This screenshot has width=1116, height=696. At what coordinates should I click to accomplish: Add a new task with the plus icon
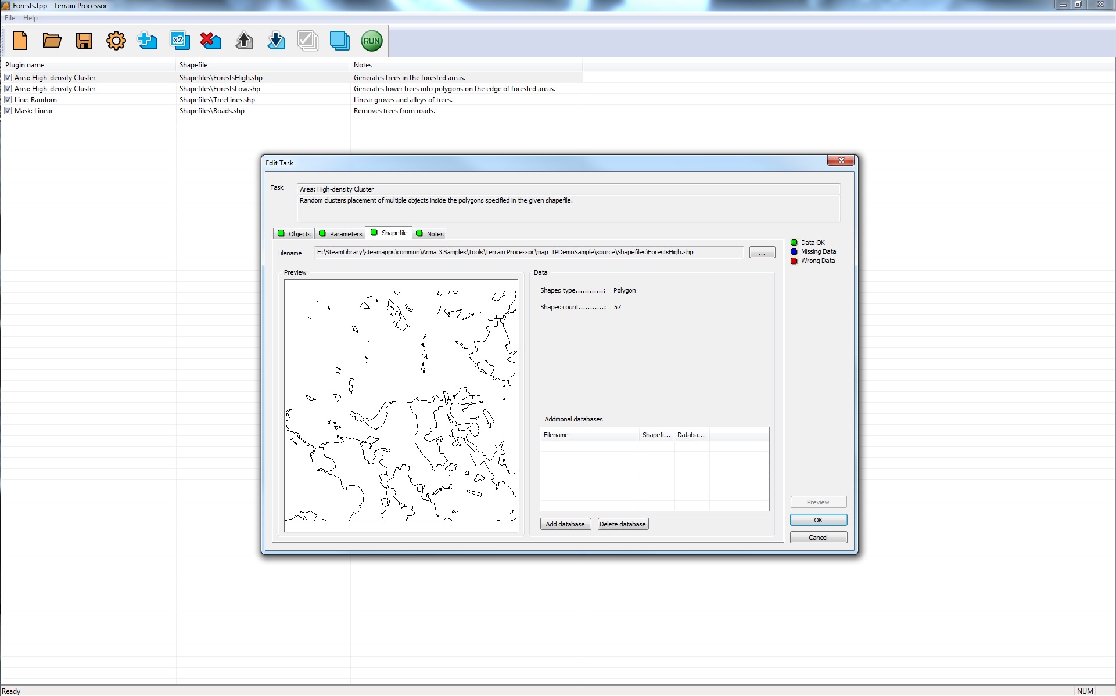pos(148,41)
